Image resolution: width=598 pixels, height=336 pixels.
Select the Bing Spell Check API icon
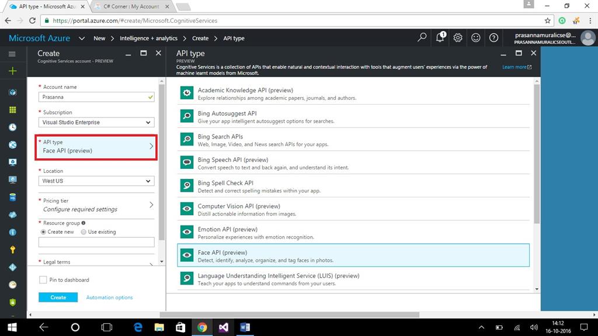pos(187,186)
